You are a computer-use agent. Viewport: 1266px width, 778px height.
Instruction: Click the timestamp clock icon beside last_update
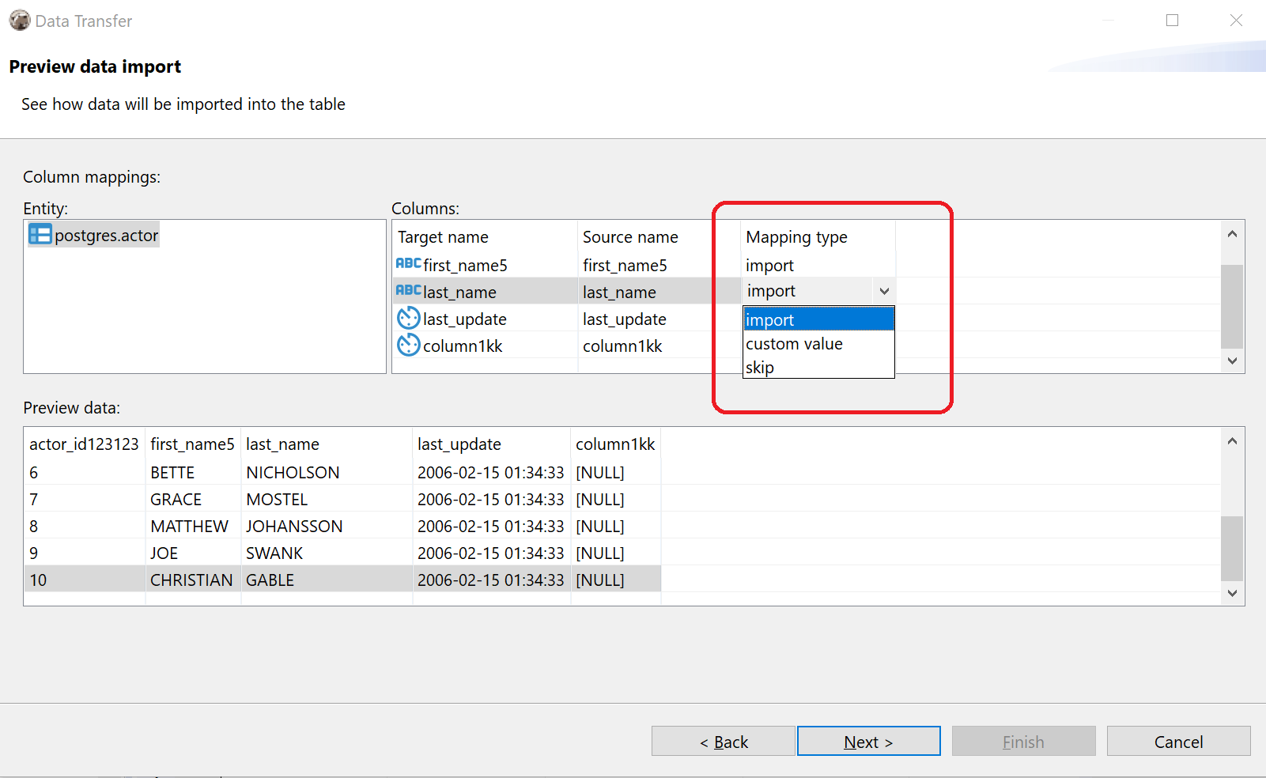tap(408, 318)
